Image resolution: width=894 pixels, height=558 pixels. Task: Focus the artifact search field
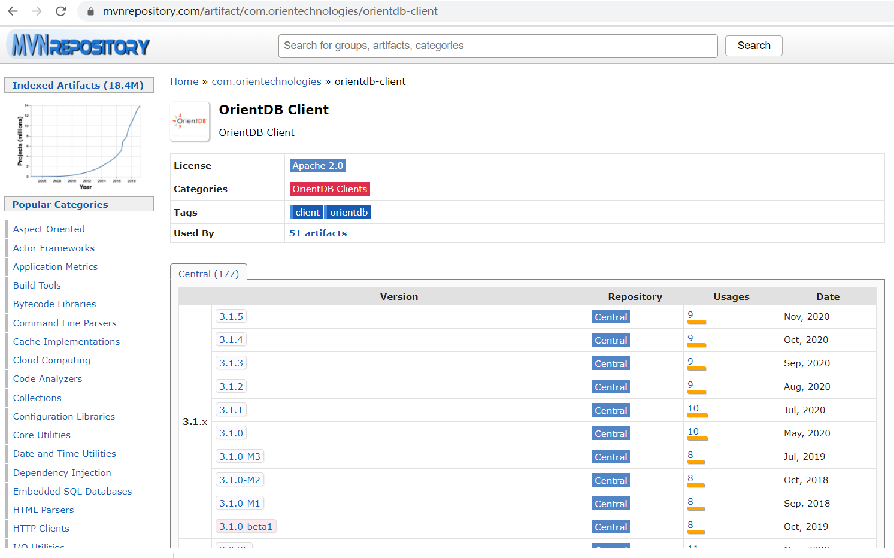coord(498,46)
